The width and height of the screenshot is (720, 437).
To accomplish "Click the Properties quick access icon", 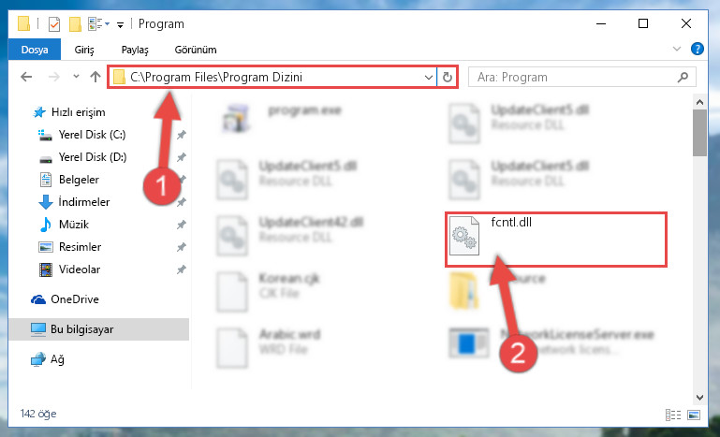I will (54, 24).
